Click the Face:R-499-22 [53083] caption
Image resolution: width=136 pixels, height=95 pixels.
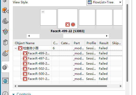pyautogui.click(x=67, y=31)
